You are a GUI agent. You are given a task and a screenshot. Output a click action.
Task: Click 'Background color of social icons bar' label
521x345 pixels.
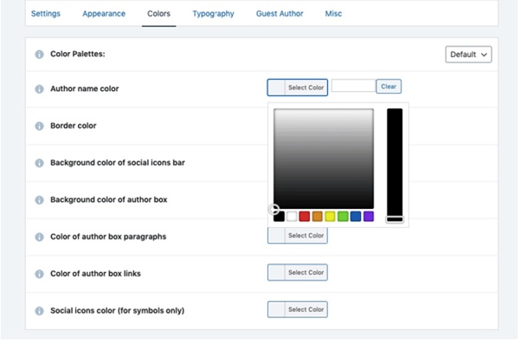coord(118,163)
